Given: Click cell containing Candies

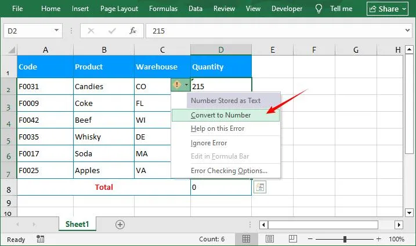Looking at the screenshot, I should point(104,86).
